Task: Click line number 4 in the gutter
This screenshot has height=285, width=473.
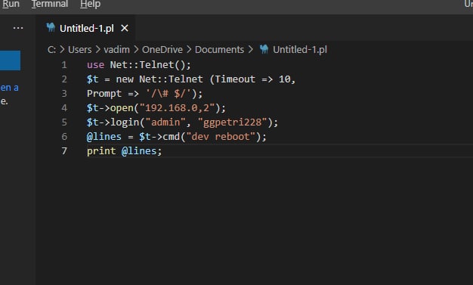Action: point(64,108)
